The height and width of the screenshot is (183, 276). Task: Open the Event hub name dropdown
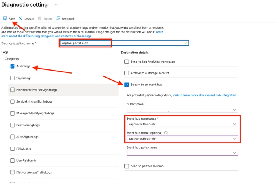(x=182, y=139)
